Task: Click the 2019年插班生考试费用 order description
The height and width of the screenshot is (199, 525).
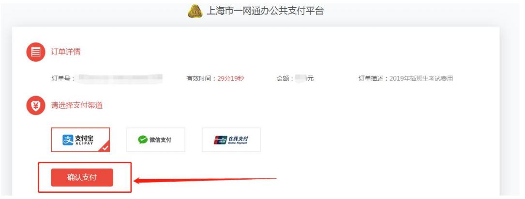Action: (421, 79)
